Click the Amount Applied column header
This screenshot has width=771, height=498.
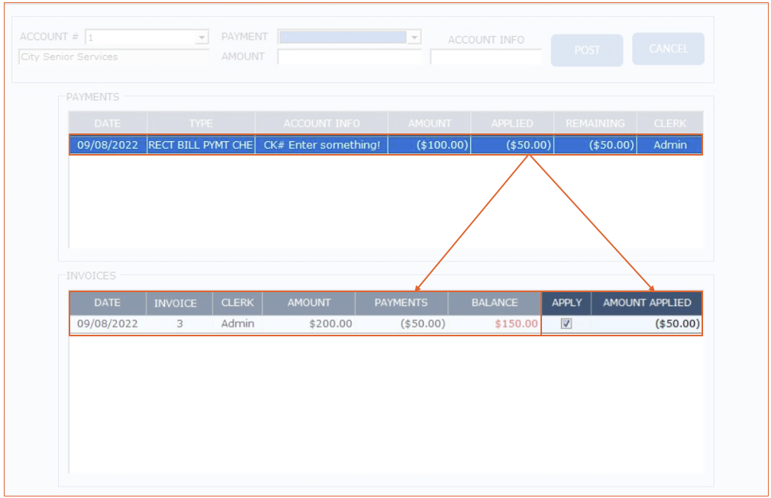[x=647, y=303]
